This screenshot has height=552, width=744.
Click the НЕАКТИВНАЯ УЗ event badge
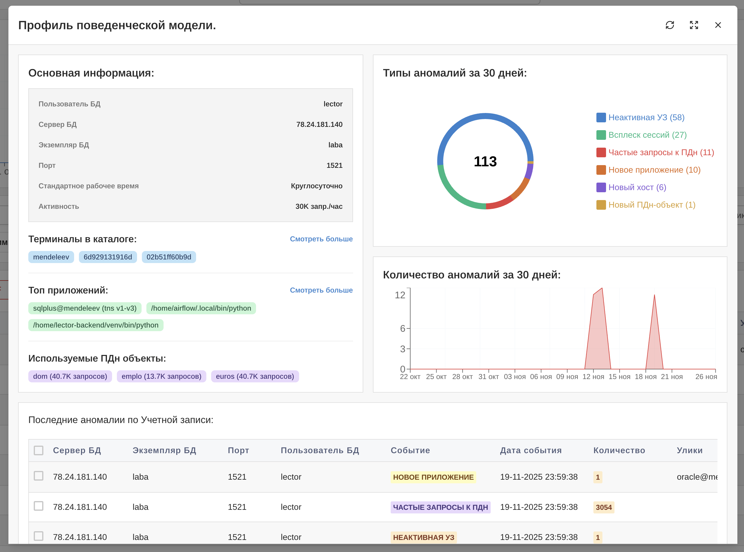click(423, 537)
